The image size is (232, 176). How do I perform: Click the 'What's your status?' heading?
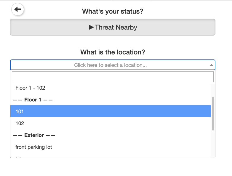pos(113,12)
